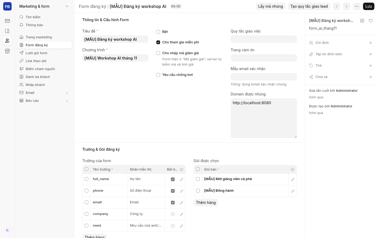This screenshot has width=381, height=238.
Task: Open Trang marketing in sidebar
Action: coord(44,37)
